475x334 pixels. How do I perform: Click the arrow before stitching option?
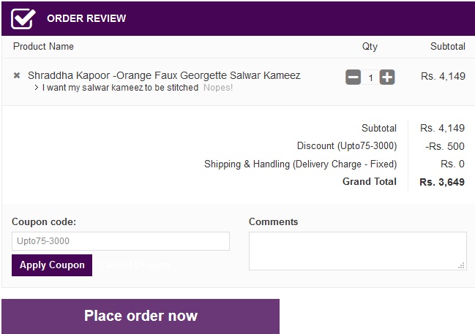tap(37, 88)
